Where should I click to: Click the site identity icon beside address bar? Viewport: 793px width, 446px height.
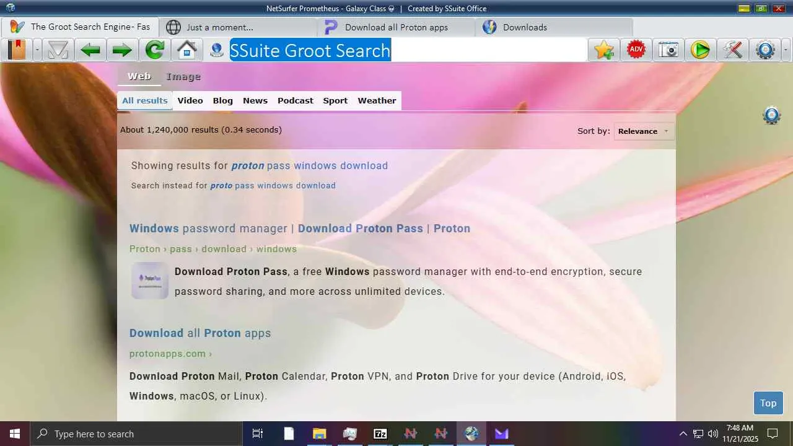[x=217, y=50]
